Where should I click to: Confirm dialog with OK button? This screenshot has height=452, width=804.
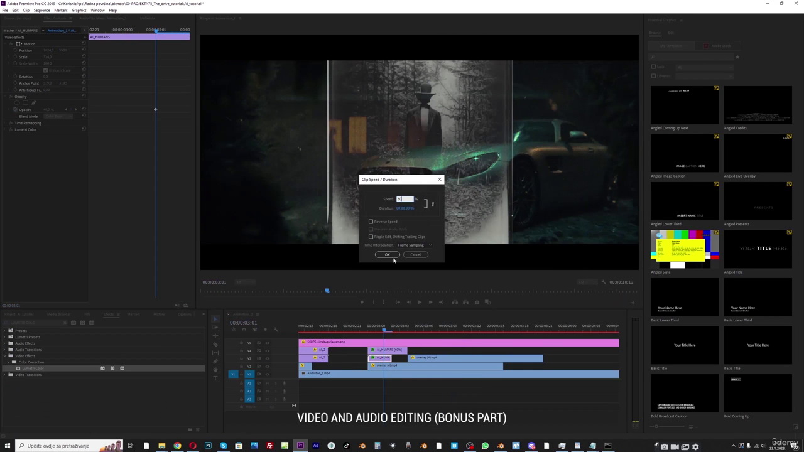(x=388, y=254)
